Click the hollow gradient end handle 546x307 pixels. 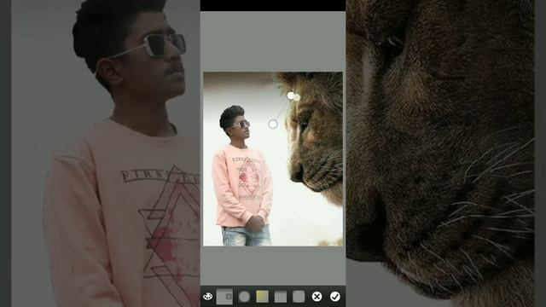point(273,124)
